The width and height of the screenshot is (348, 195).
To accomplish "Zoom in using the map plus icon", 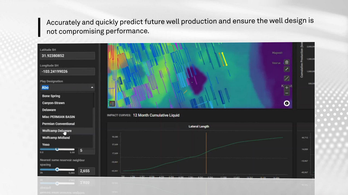I will click(287, 87).
